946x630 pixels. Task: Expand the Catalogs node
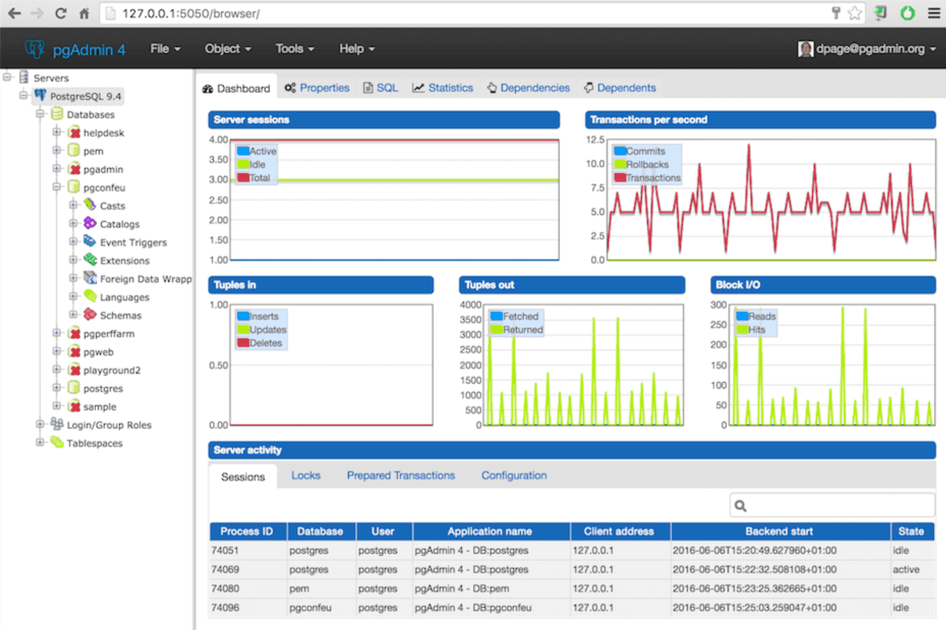73,223
